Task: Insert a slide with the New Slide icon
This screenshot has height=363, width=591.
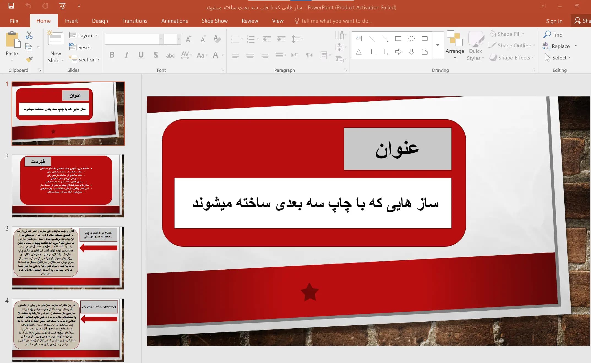Action: click(56, 39)
